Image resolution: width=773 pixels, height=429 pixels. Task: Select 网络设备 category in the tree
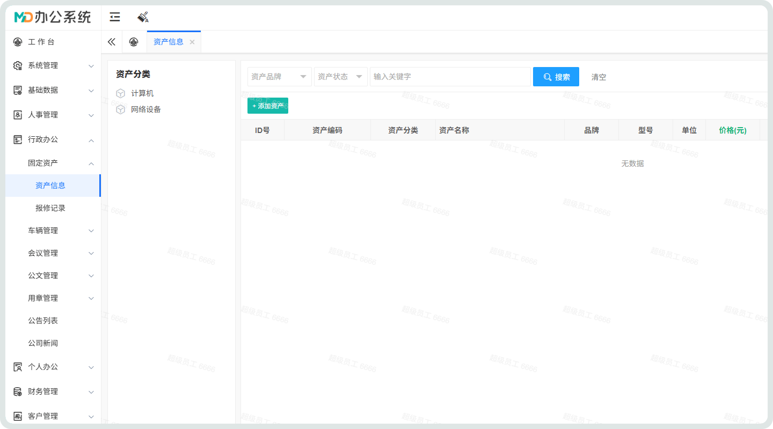tap(146, 109)
